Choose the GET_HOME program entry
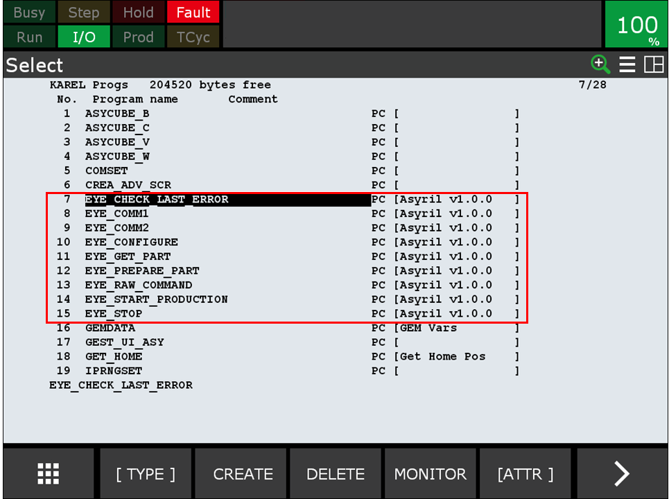Screen dimensions: 669x499 (114, 356)
